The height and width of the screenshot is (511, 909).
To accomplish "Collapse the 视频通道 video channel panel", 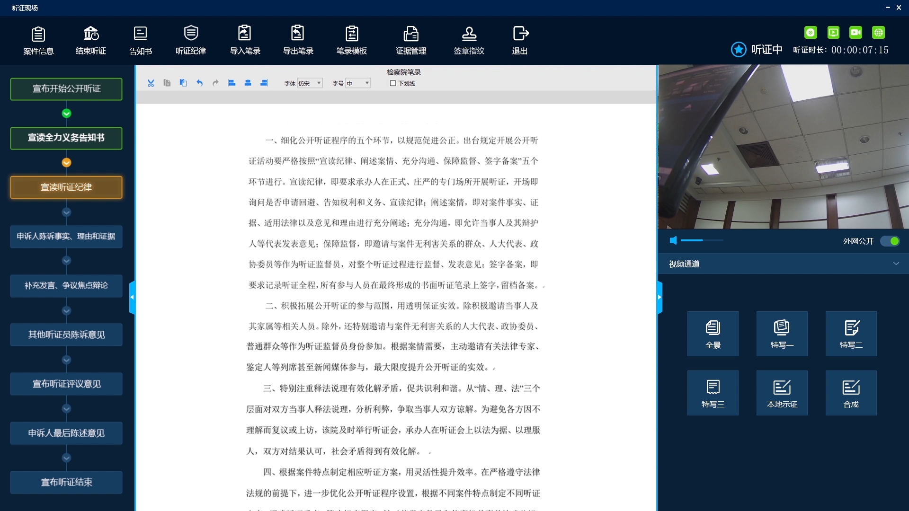I will click(x=896, y=264).
